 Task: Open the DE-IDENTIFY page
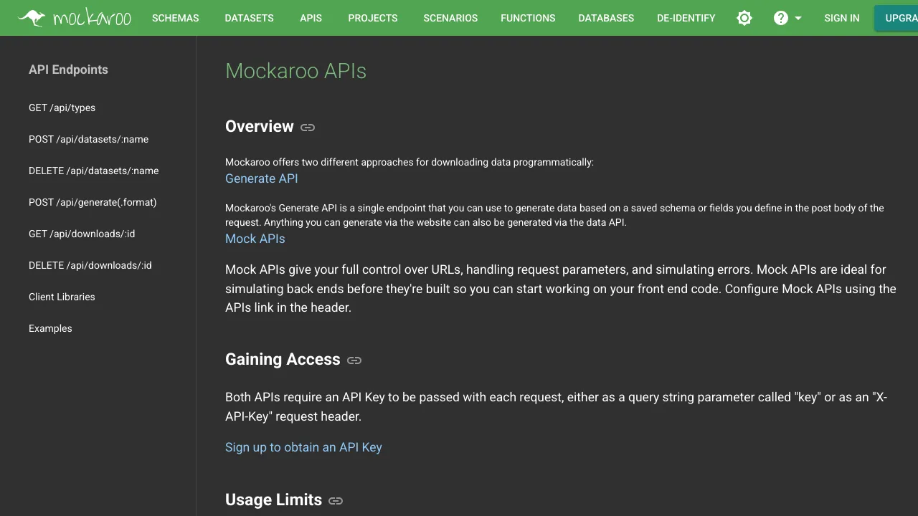click(686, 18)
